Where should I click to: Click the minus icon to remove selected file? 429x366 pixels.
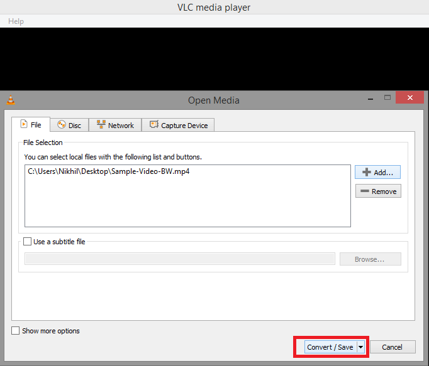point(365,191)
